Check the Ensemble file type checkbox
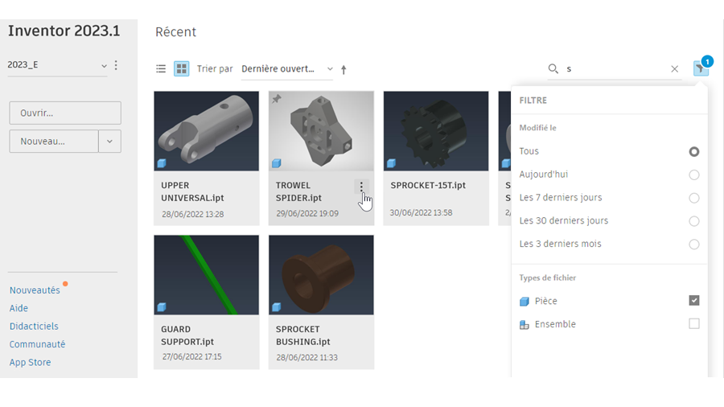Image resolution: width=724 pixels, height=407 pixels. pyautogui.click(x=694, y=323)
